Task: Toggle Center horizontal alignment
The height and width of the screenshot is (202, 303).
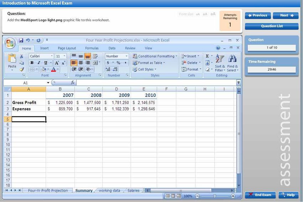Action: 81,63
